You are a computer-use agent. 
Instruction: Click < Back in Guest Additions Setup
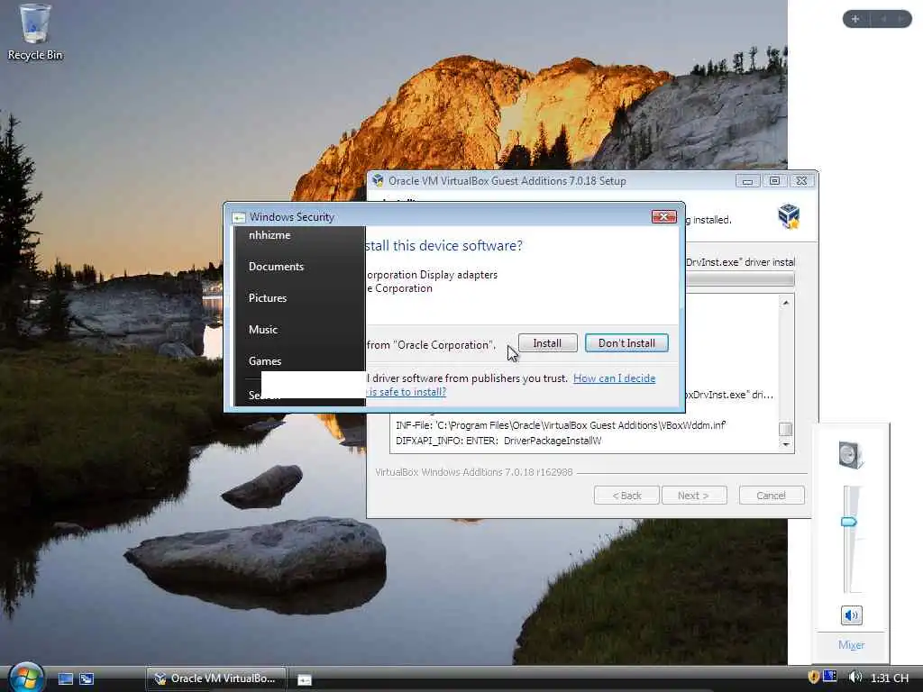click(x=627, y=496)
